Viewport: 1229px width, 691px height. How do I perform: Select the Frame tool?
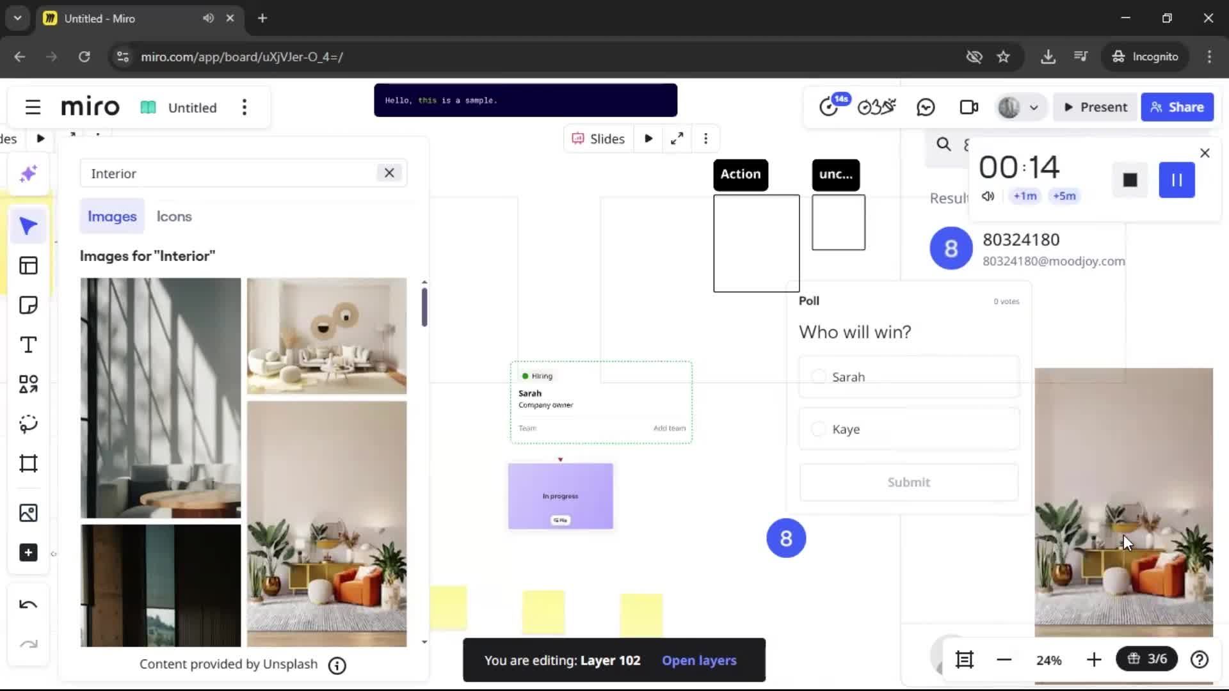point(28,464)
